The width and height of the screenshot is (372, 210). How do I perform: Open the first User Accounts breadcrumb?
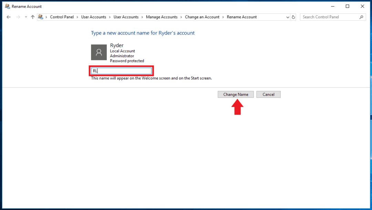[93, 17]
